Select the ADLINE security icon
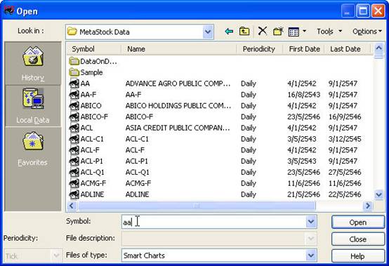389x266 pixels. pyautogui.click(x=74, y=194)
